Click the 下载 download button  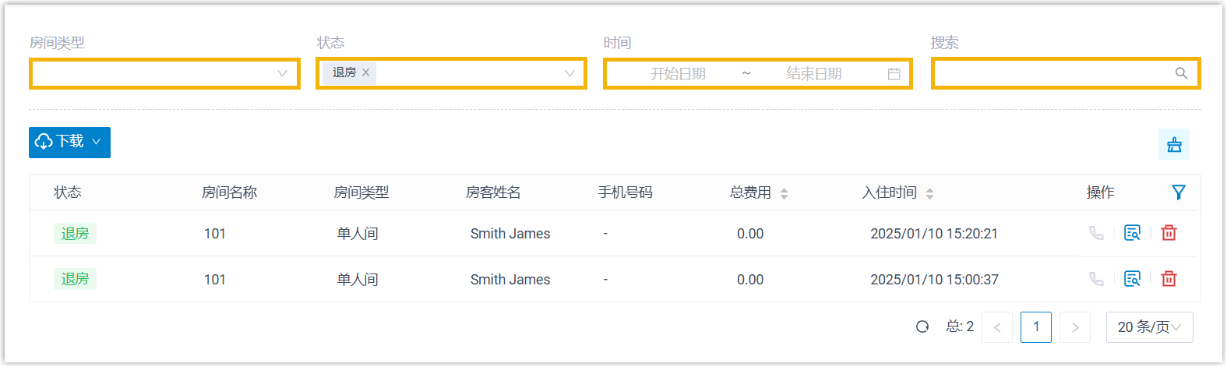click(69, 142)
